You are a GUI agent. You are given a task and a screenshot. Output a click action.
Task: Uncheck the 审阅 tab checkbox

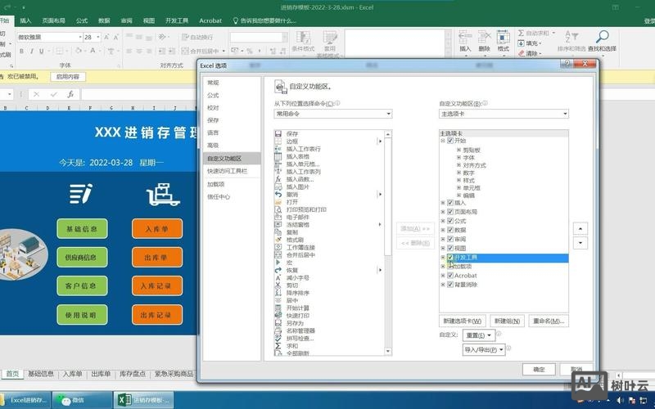coord(450,239)
